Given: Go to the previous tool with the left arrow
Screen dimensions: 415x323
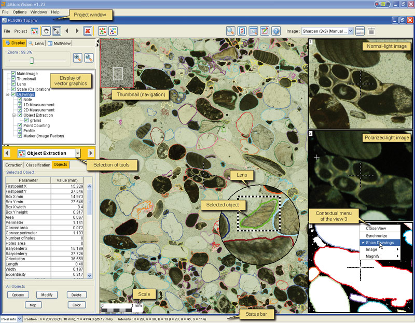Looking at the screenshot, I should 7,153.
